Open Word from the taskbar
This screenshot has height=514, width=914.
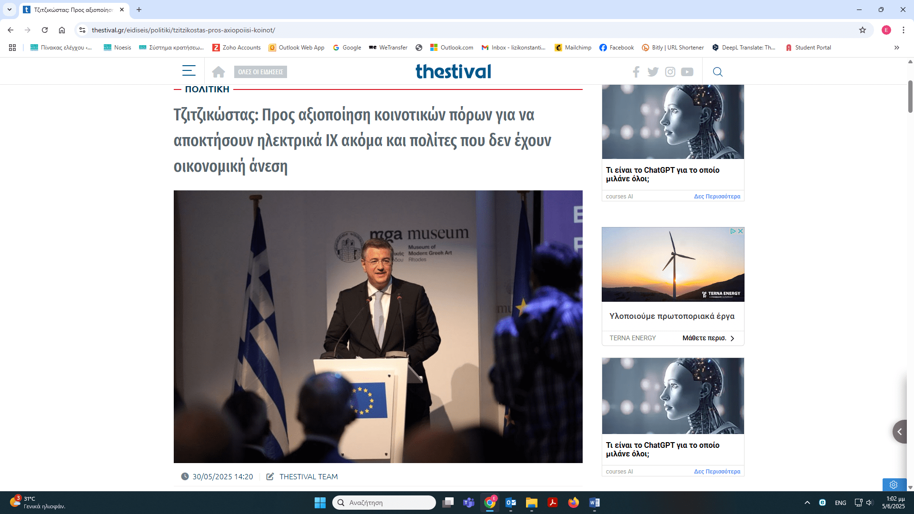pyautogui.click(x=594, y=503)
